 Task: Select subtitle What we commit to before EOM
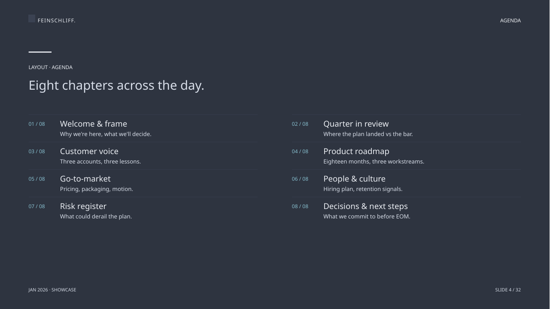click(367, 217)
